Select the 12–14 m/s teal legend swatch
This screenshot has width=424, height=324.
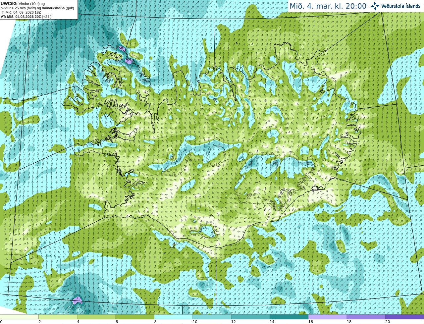coord(250,317)
